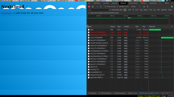The height and width of the screenshot is (97, 174).
Task: Filter requests by Img
Action: pos(141,10)
